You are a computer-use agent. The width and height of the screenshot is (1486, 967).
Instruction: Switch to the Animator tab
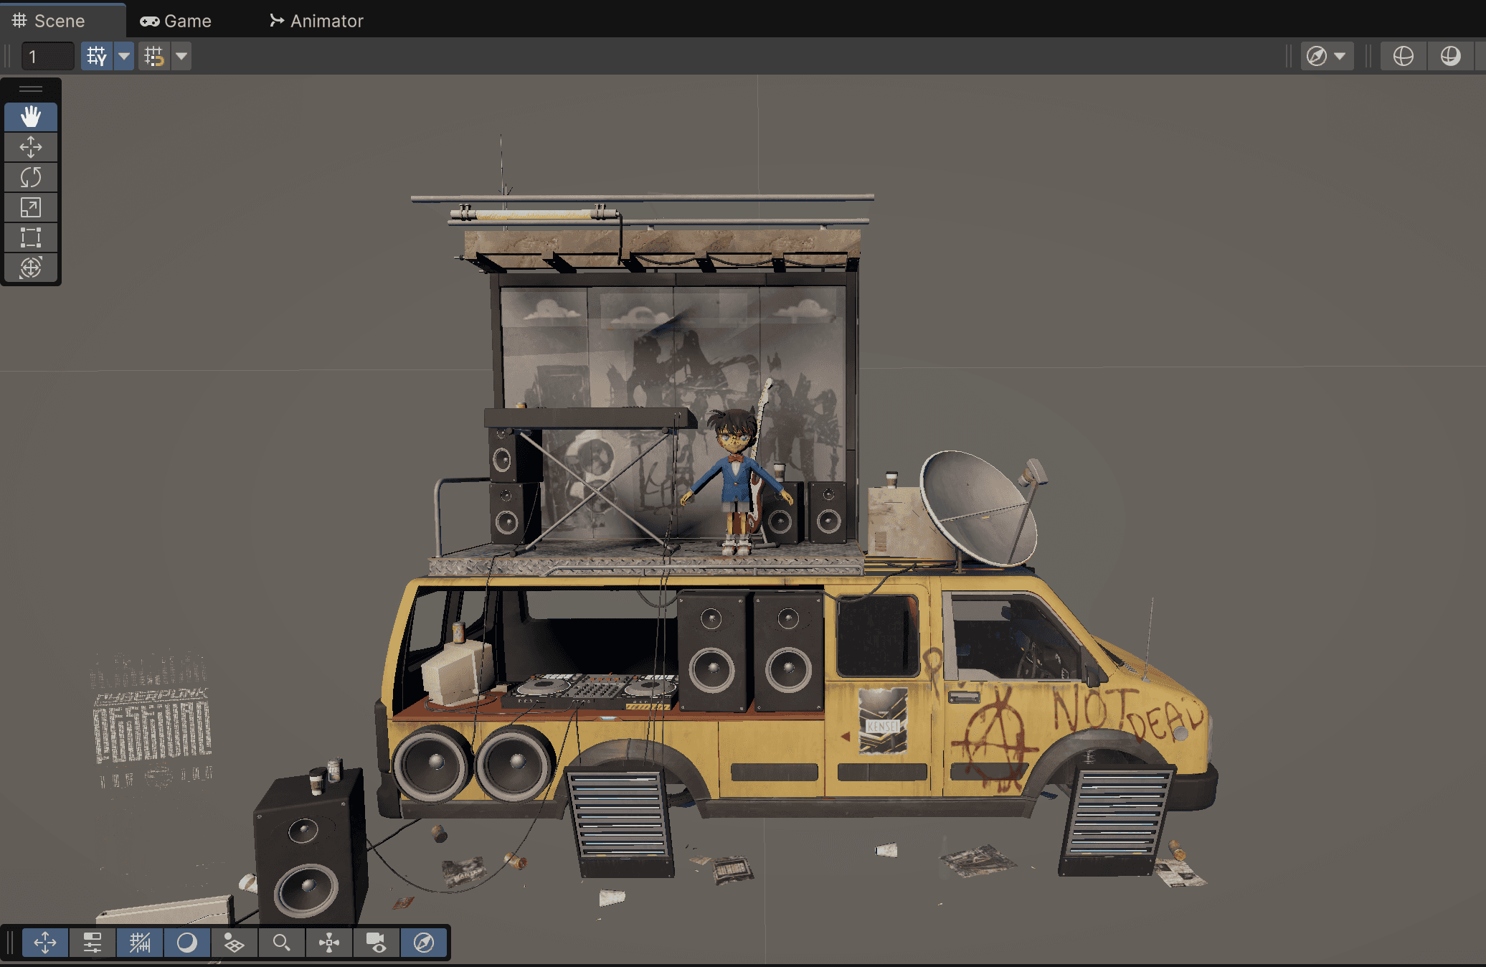pos(316,21)
